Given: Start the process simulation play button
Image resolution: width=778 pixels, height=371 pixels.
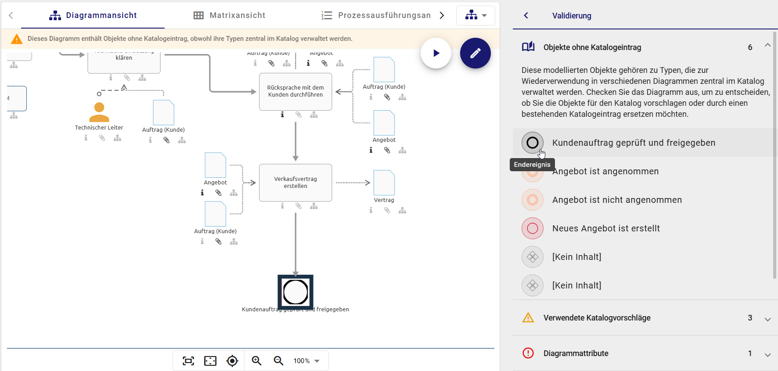Looking at the screenshot, I should click(436, 53).
